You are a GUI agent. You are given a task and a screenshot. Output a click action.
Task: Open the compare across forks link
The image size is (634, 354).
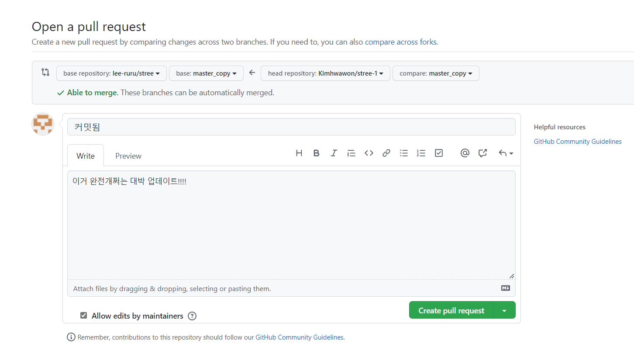pos(401,42)
